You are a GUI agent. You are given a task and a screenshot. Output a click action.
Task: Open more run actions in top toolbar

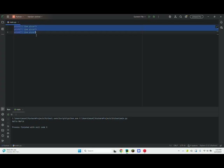(158, 17)
